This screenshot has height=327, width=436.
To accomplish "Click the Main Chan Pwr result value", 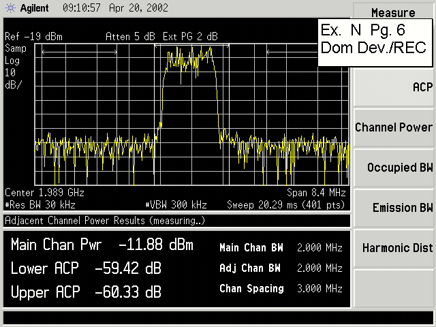I will (x=155, y=245).
